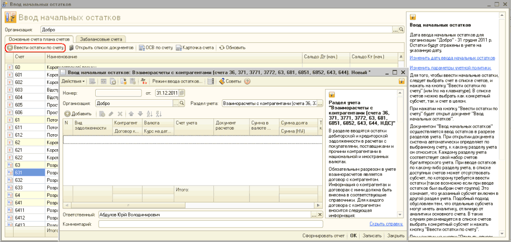Click 'Добавить' to add a table row
The width and height of the screenshot is (511, 242).
point(78,114)
